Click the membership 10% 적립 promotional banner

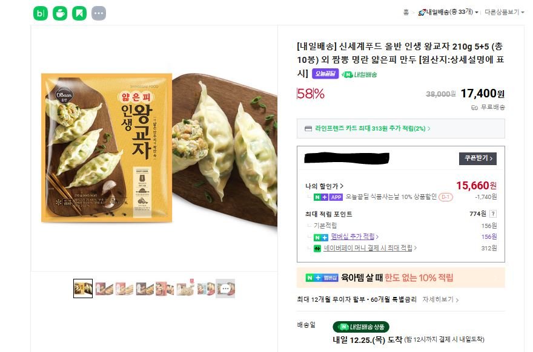pyautogui.click(x=400, y=278)
